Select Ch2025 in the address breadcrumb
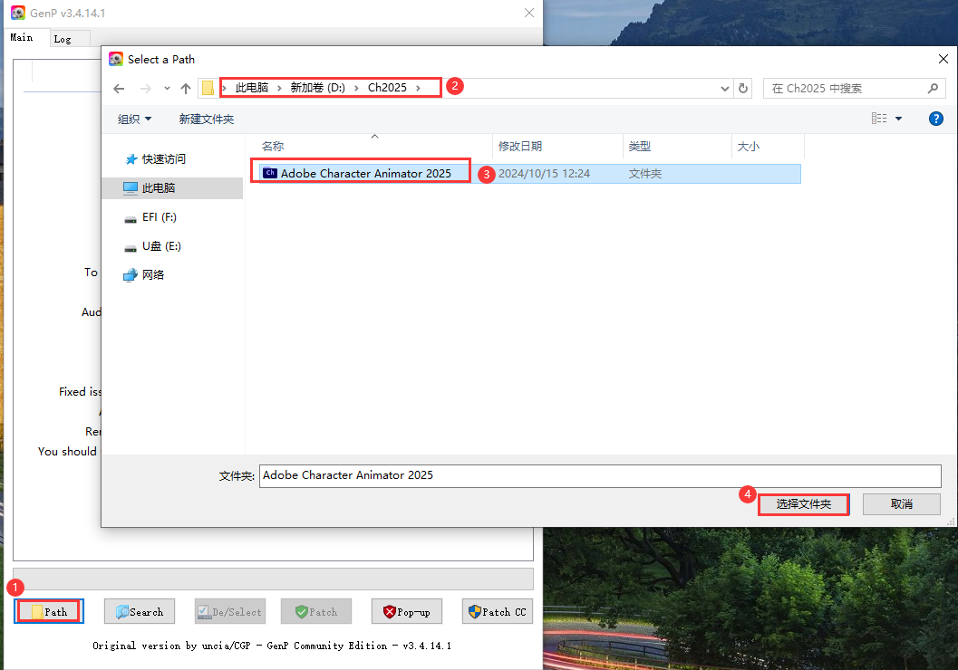The height and width of the screenshot is (670, 958). (x=387, y=88)
